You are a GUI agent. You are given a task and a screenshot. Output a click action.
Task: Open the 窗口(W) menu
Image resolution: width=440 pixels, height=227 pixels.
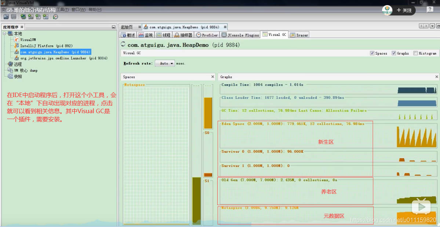coord(79,10)
